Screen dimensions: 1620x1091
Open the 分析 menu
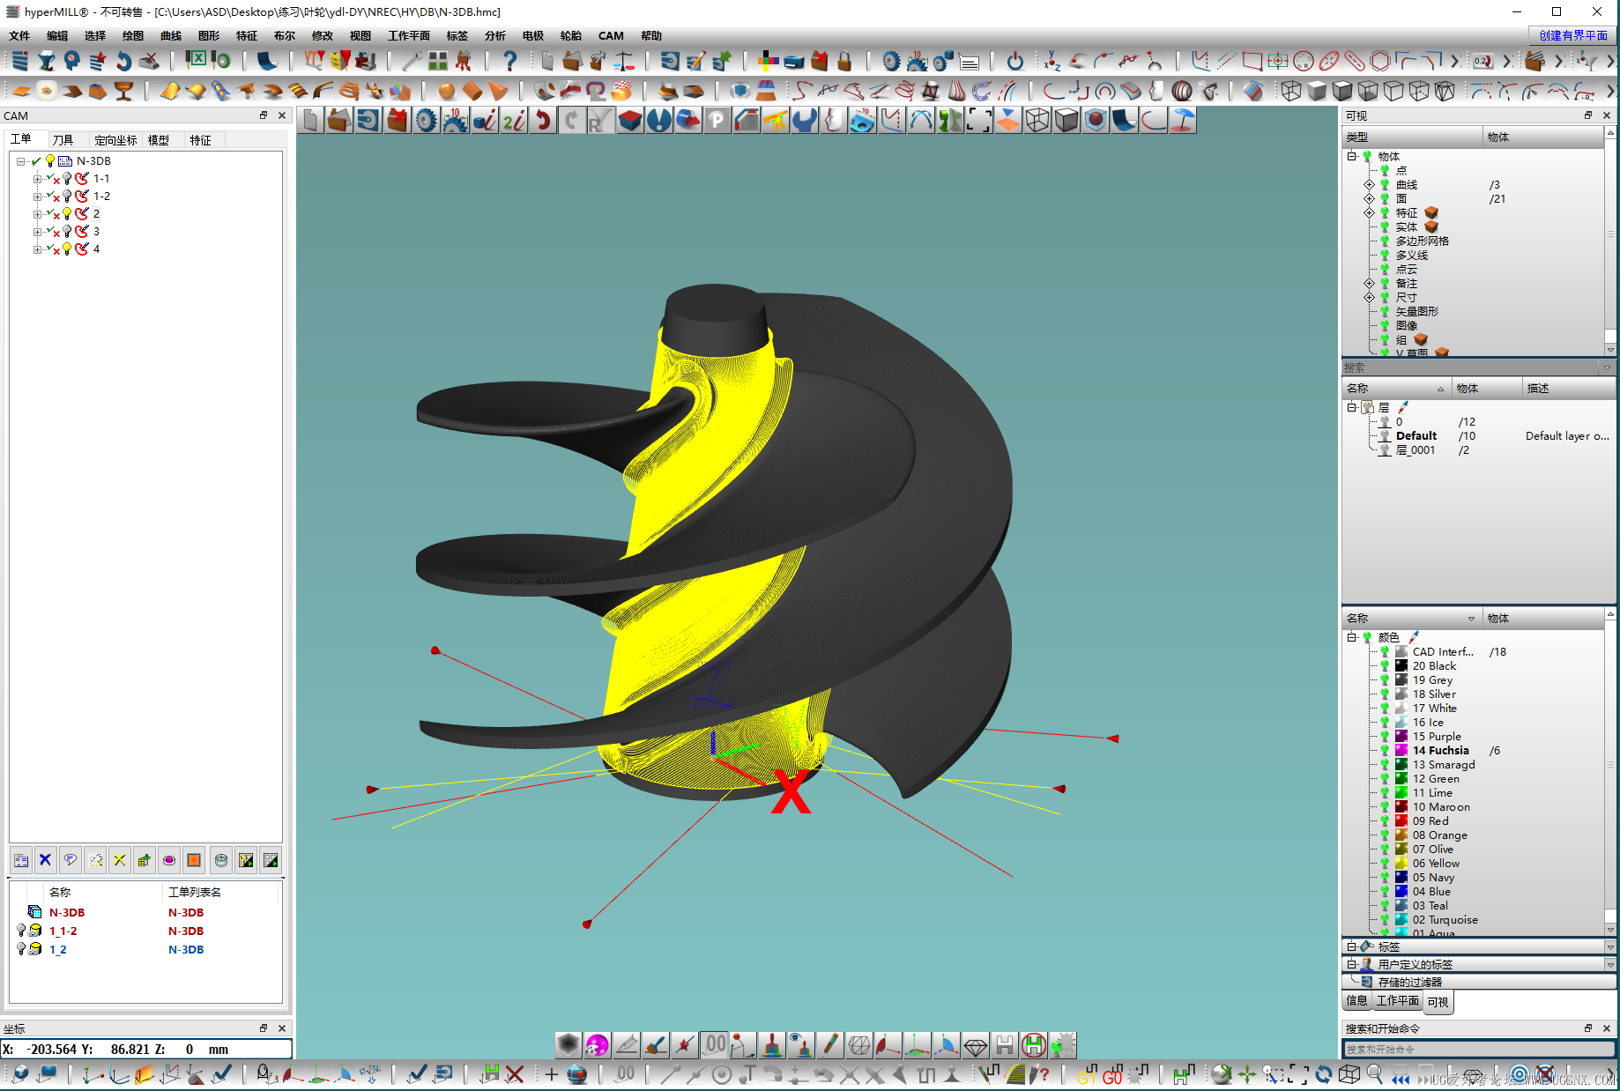point(495,36)
